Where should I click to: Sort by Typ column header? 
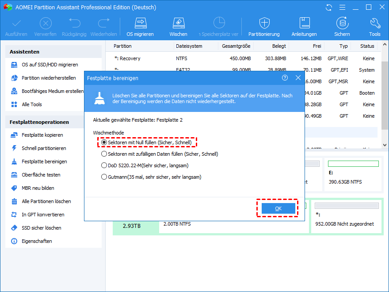coord(343,46)
